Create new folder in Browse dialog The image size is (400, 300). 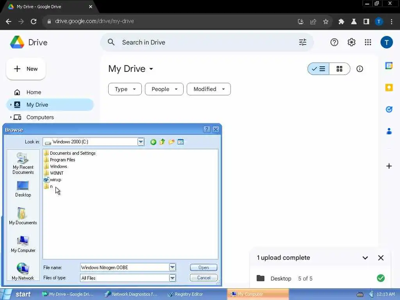click(171, 142)
